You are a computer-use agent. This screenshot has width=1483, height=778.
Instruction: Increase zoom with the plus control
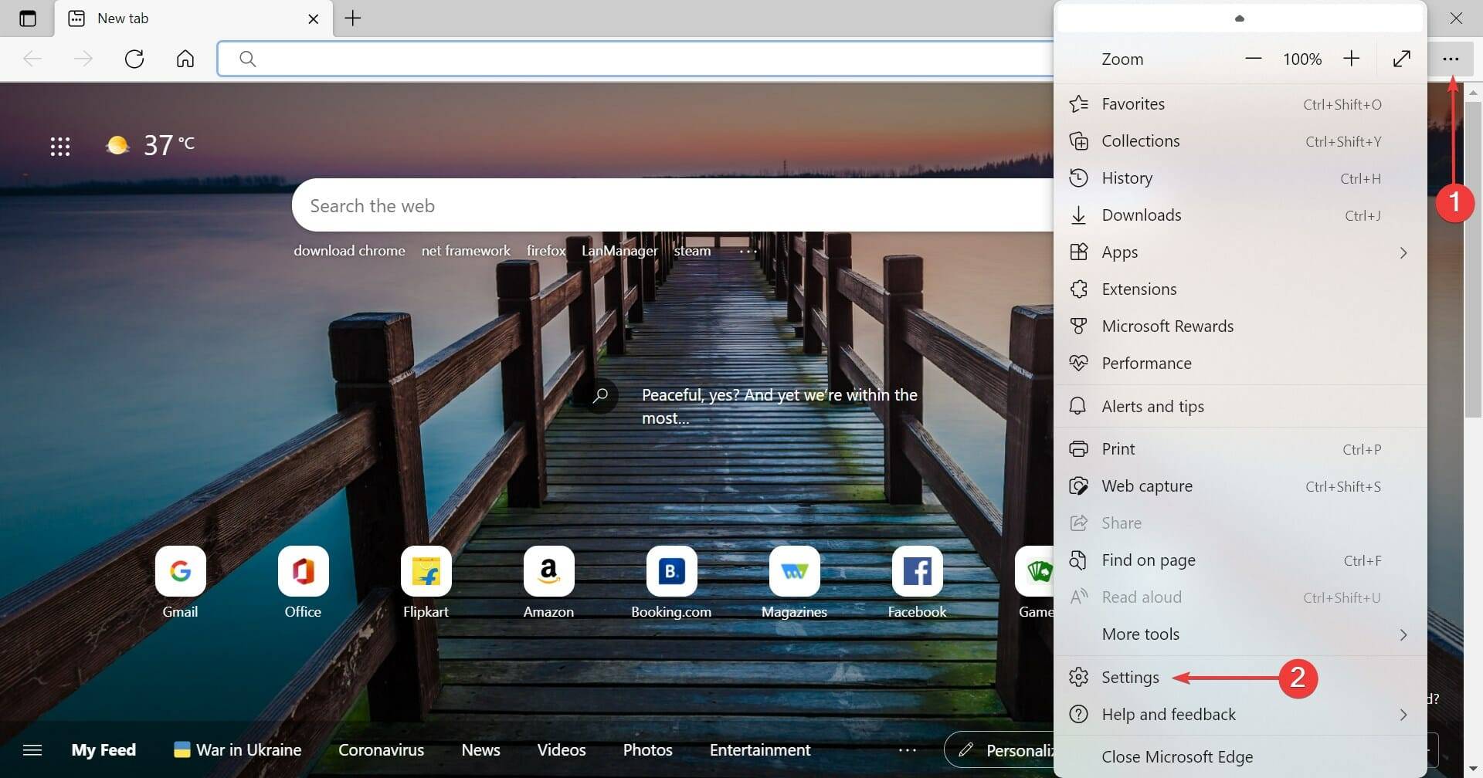point(1351,59)
